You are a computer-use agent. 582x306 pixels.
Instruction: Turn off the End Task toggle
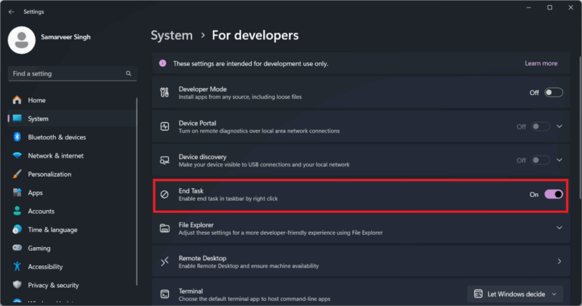pos(554,194)
